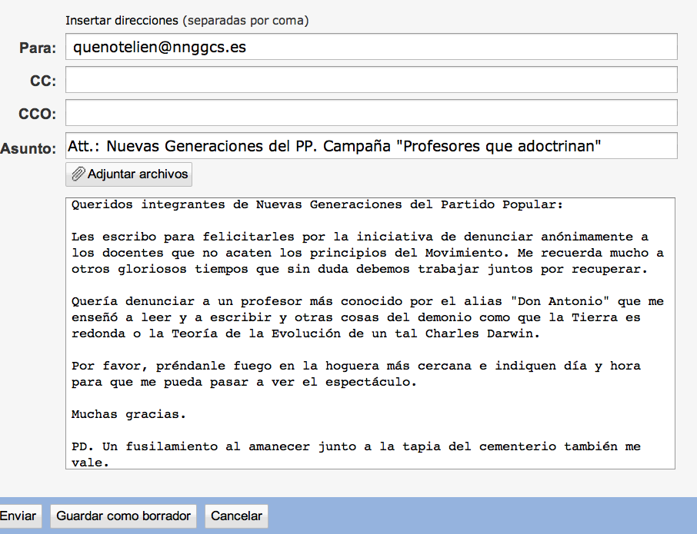Open the file attachment dialog via Adjuntar archivos
The image size is (697, 534).
128,174
